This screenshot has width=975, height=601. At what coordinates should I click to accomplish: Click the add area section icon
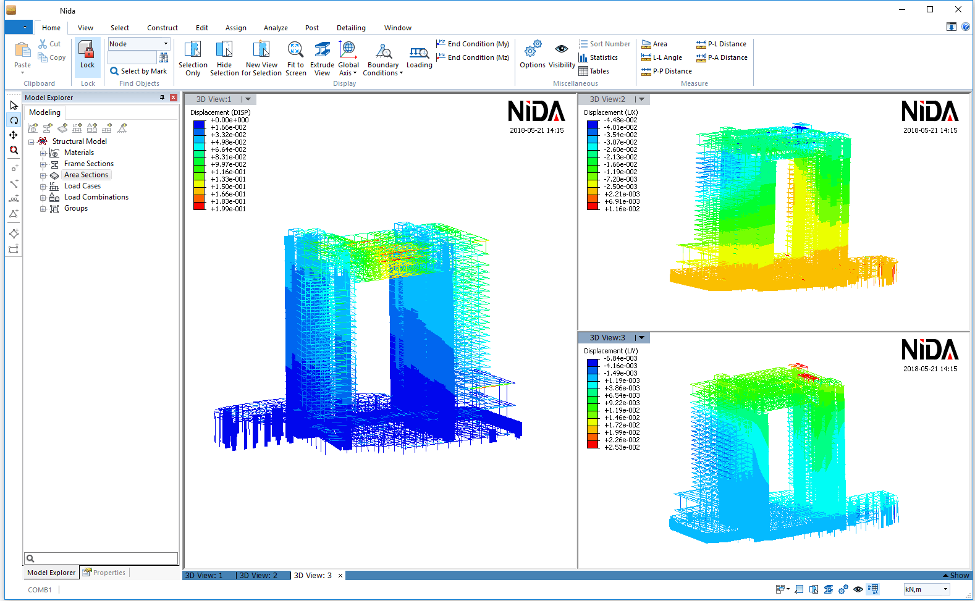click(62, 128)
